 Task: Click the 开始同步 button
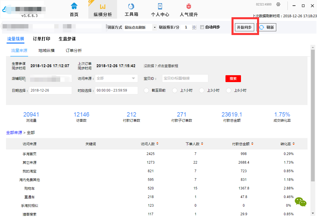tap(244, 27)
